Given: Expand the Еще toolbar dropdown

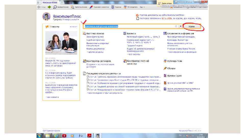Looking at the screenshot, I should [142, 7].
